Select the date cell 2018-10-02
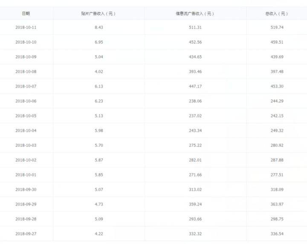 pyautogui.click(x=26, y=160)
